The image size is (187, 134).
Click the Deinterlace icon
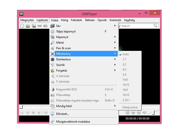[x=52, y=59]
